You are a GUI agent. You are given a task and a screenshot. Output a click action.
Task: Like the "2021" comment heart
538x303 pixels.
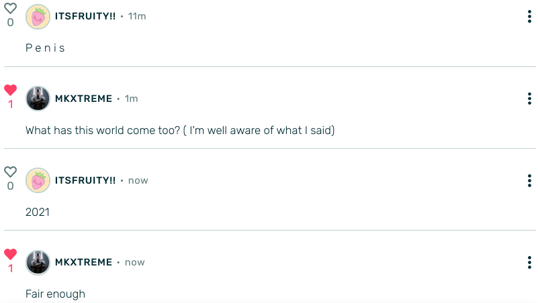coord(10,172)
